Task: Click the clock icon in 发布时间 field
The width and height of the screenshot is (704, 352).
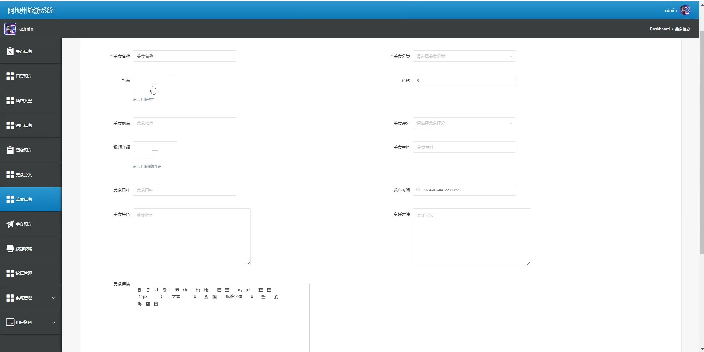Action: click(x=418, y=190)
